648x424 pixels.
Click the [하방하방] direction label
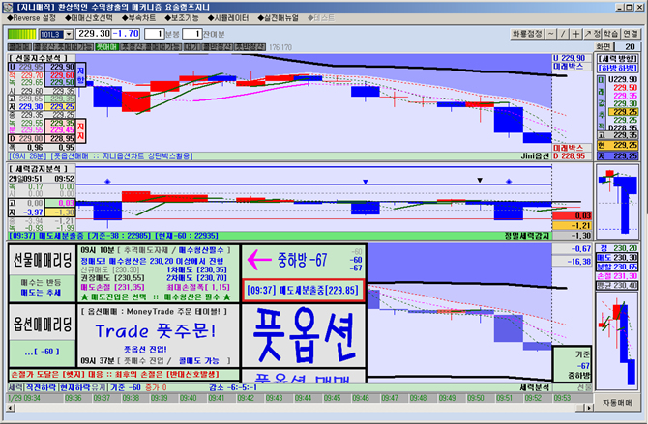click(617, 68)
